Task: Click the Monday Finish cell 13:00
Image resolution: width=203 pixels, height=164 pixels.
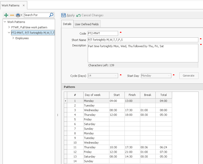Action: 132,101
